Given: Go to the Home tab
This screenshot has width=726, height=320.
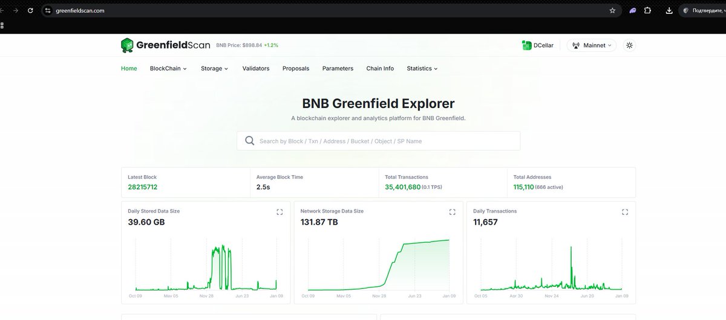Looking at the screenshot, I should pyautogui.click(x=129, y=68).
